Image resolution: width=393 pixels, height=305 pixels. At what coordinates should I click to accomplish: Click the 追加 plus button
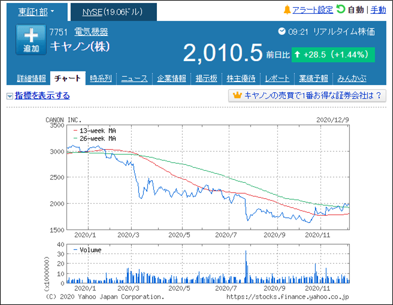[31, 40]
